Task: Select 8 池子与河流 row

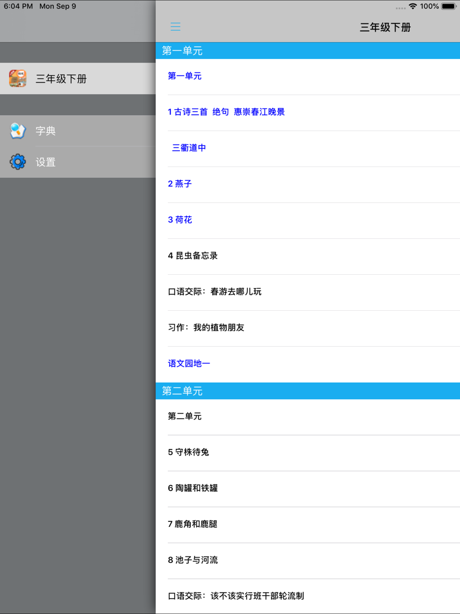Action: [308, 560]
